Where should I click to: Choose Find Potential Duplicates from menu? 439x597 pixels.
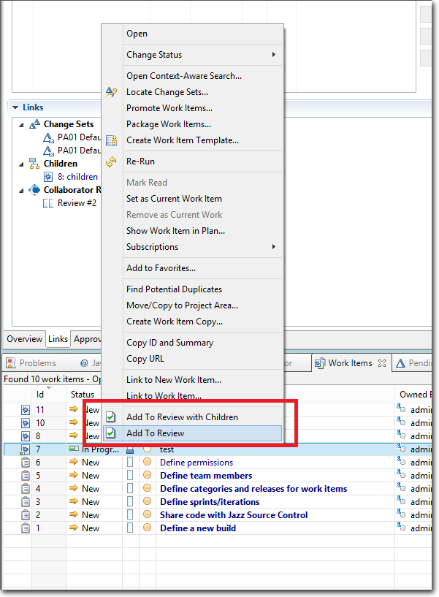(x=174, y=289)
